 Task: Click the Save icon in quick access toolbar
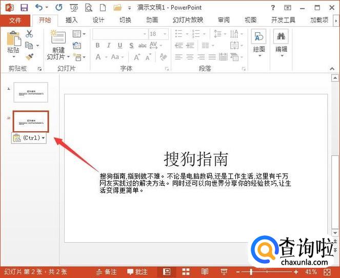24,8
